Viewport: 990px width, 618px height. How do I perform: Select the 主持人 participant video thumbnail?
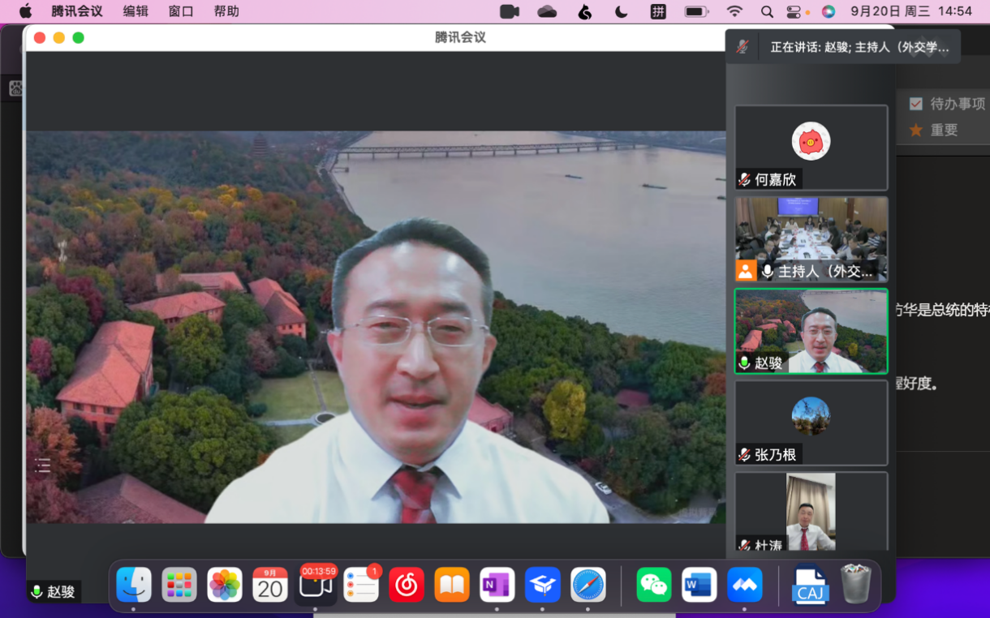(x=811, y=238)
